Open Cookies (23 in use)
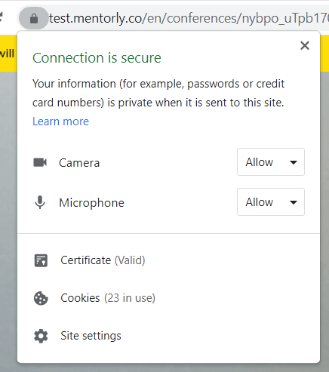This screenshot has height=372, width=329. 108,298
